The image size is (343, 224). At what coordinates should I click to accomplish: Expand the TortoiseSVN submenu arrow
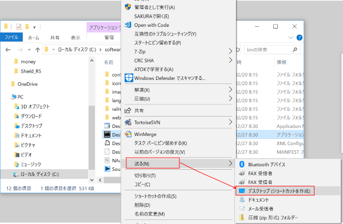230,122
